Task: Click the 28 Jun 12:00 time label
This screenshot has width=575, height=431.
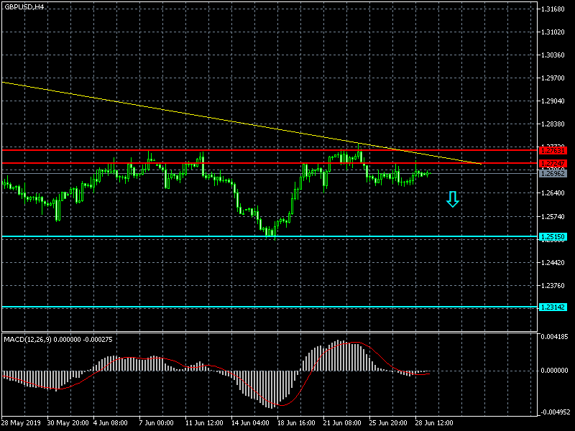Action: pyautogui.click(x=434, y=423)
